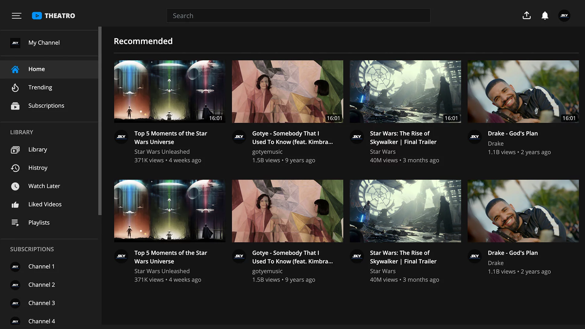Visit second-row Drake channel name

tap(495, 263)
